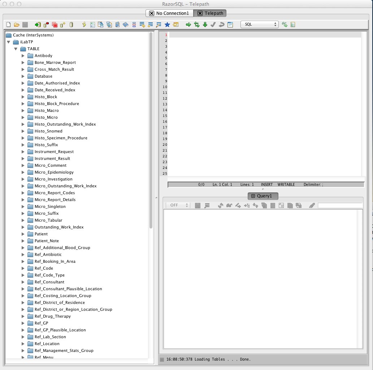The width and height of the screenshot is (373, 370).
Task: Click the up-down sort arrows results icon
Action: (x=255, y=205)
